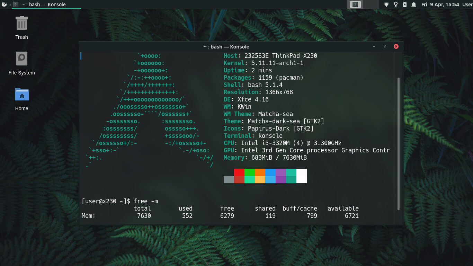Click the 'Mem:' row label
473x266 pixels.
(89, 216)
